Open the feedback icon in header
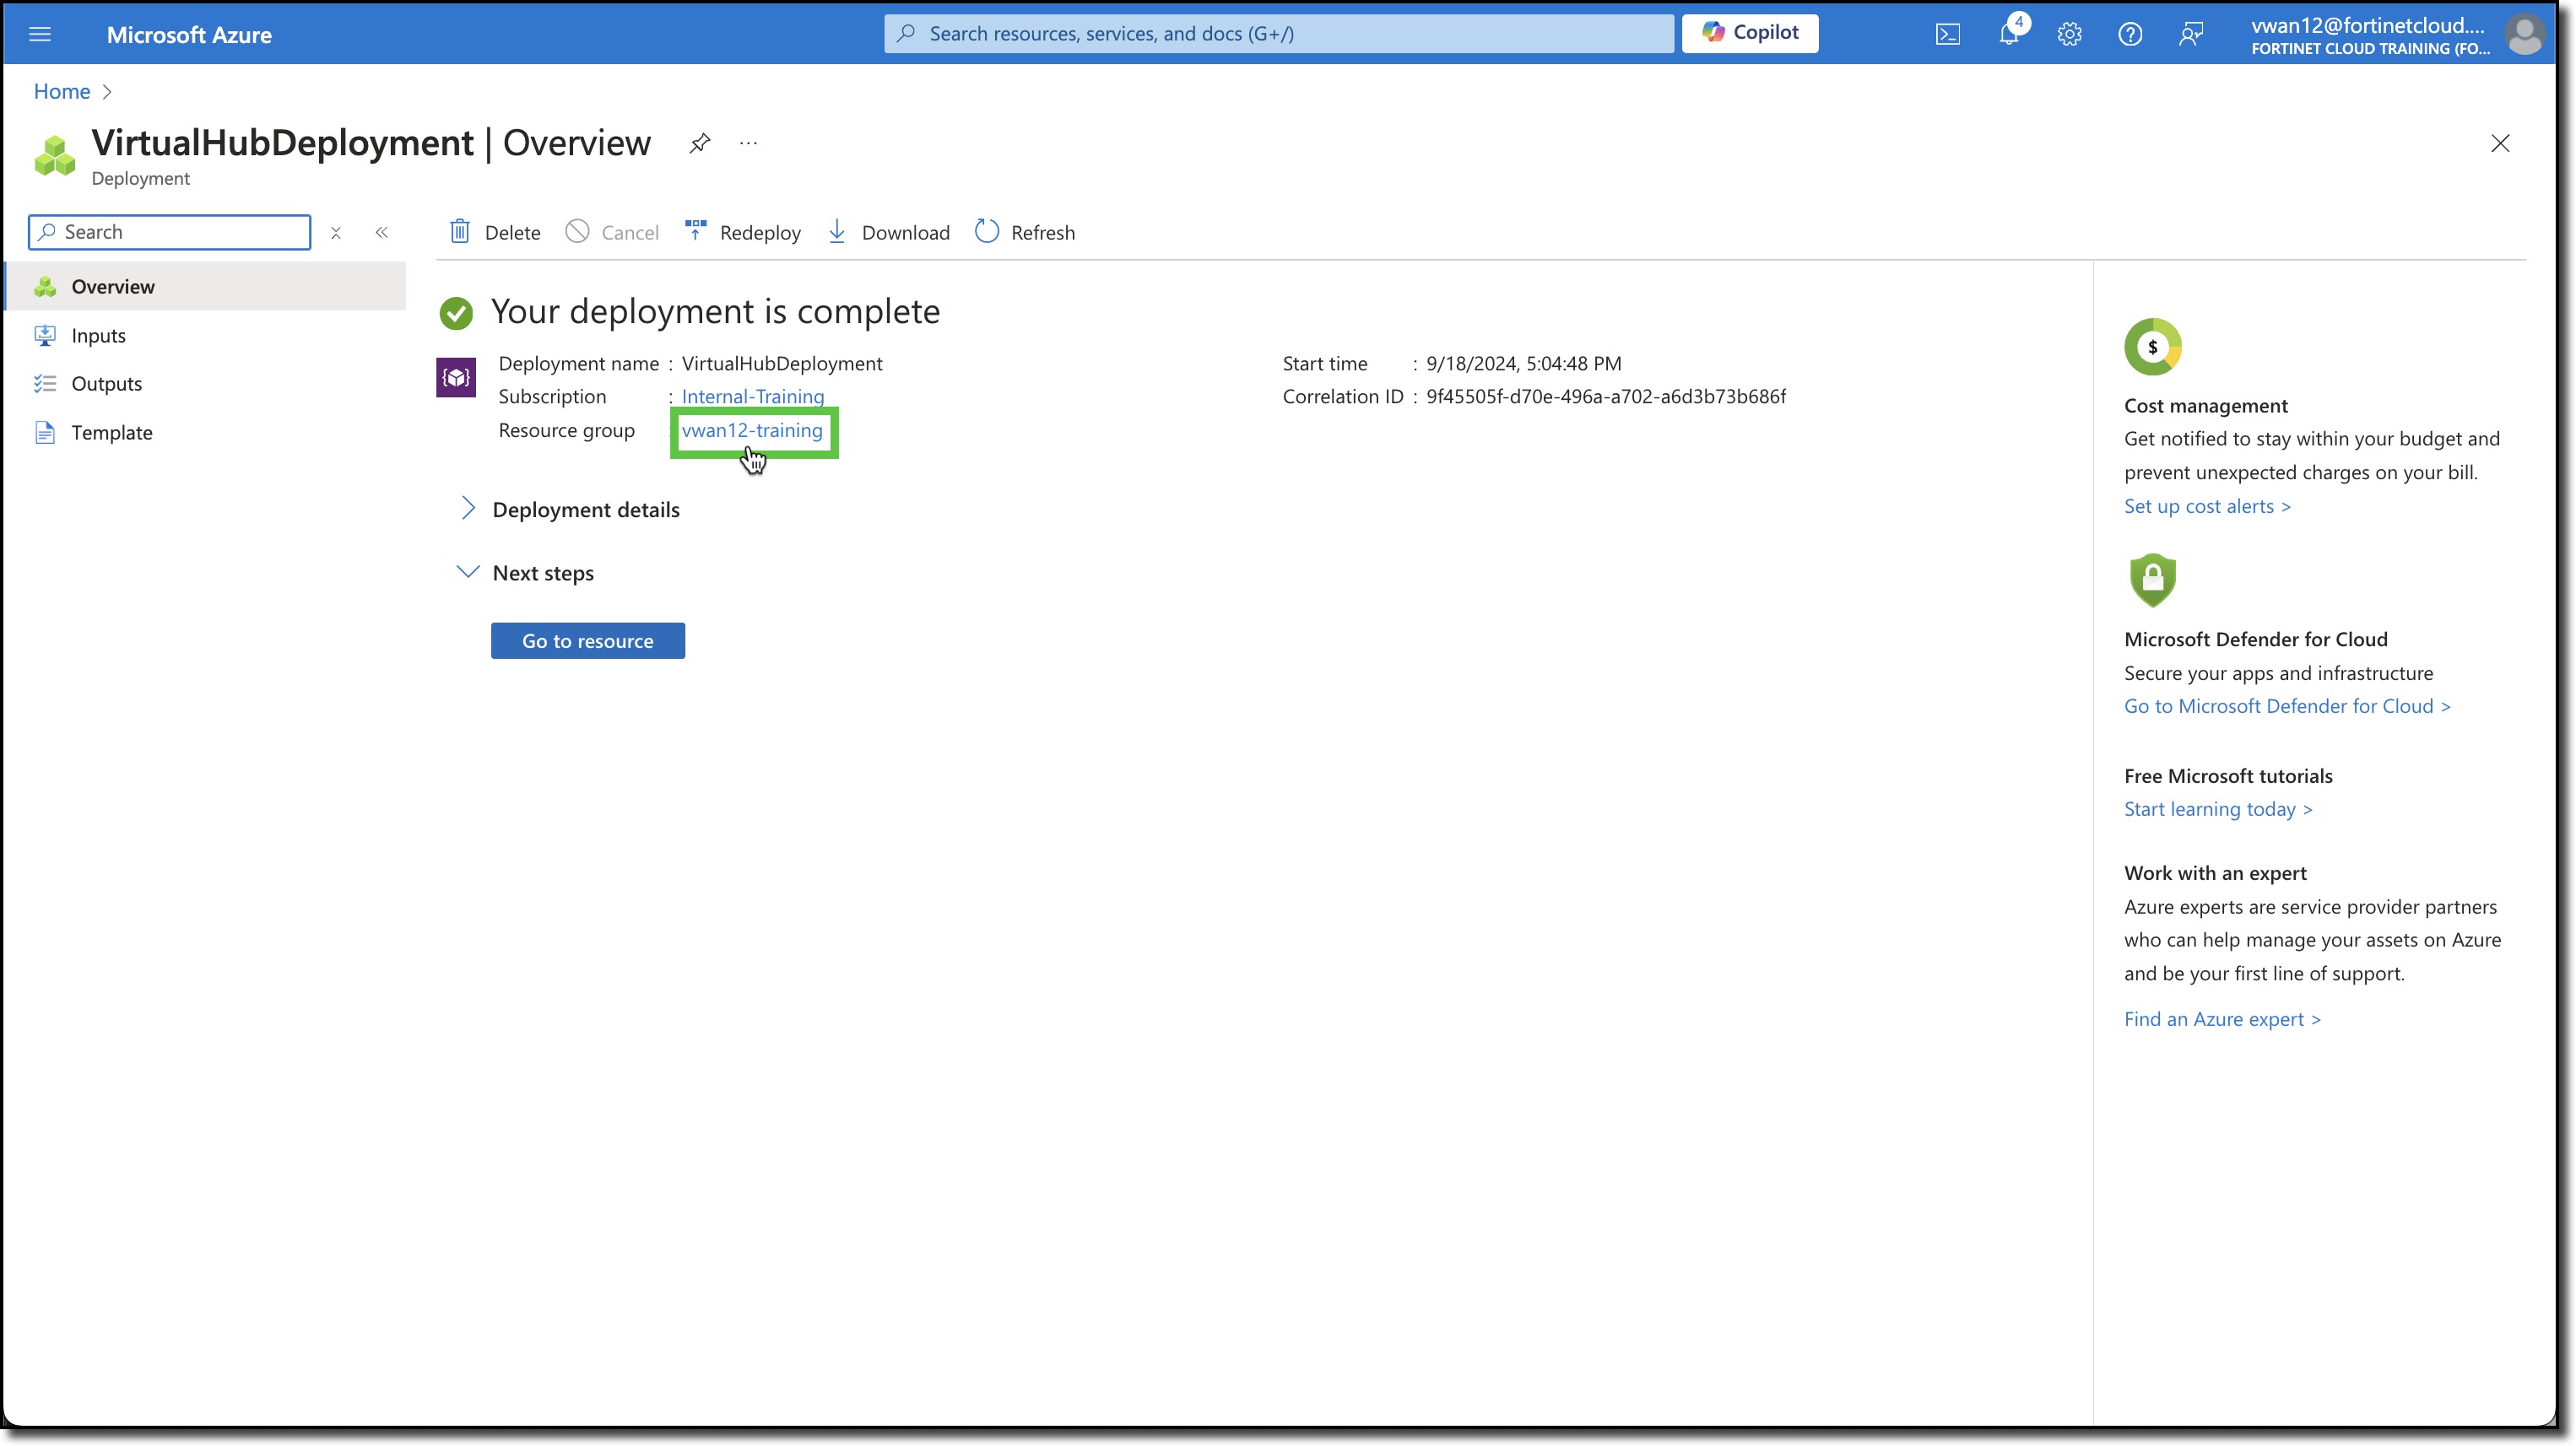This screenshot has width=2576, height=1446. (x=2191, y=34)
